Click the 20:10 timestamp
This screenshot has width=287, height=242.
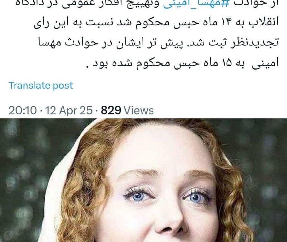coord(23,110)
